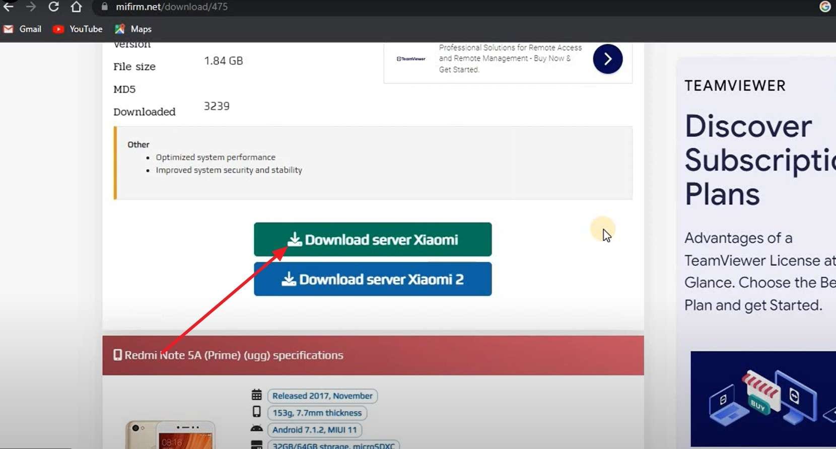The height and width of the screenshot is (449, 836).
Task: Click the browser back arrow
Action: pos(9,7)
